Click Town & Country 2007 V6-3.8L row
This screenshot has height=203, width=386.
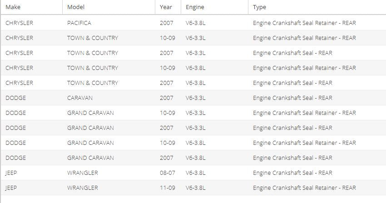pyautogui.click(x=193, y=83)
